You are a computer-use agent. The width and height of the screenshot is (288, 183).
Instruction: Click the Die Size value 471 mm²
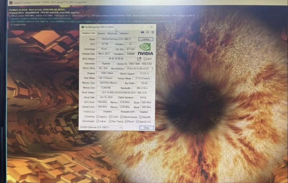click(130, 49)
